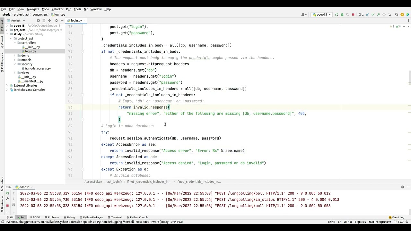Toggle soft-wrap in Run console
This screenshot has height=231, width=411.
point(13,205)
